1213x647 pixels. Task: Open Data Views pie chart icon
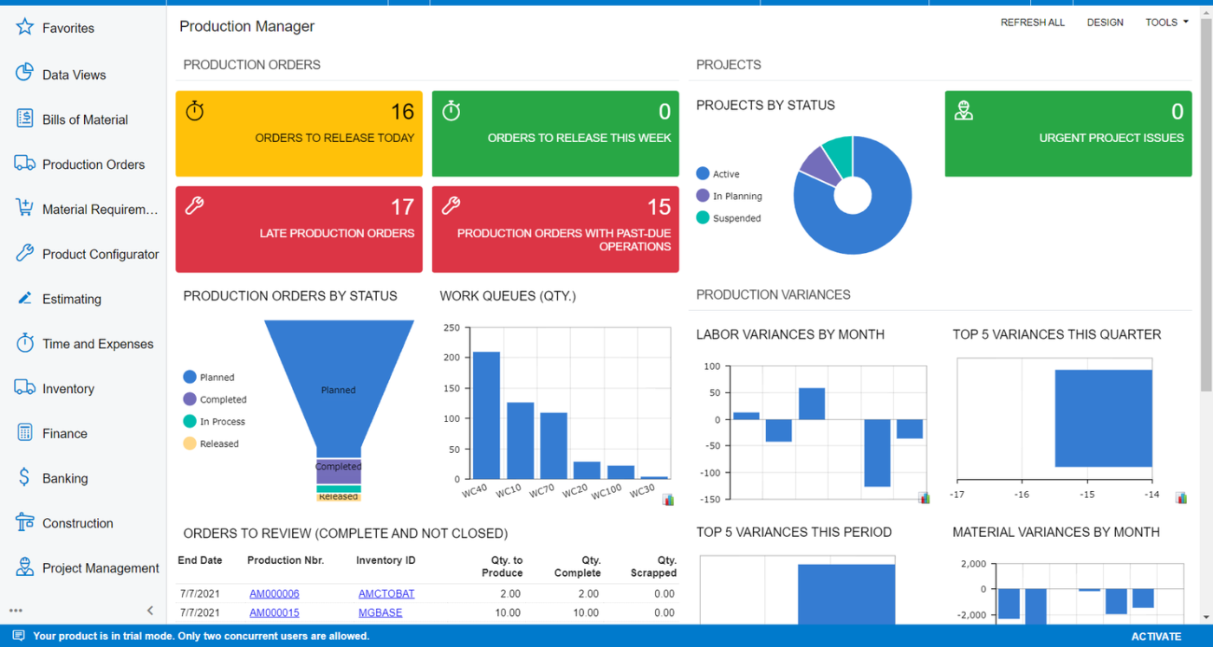tap(24, 74)
